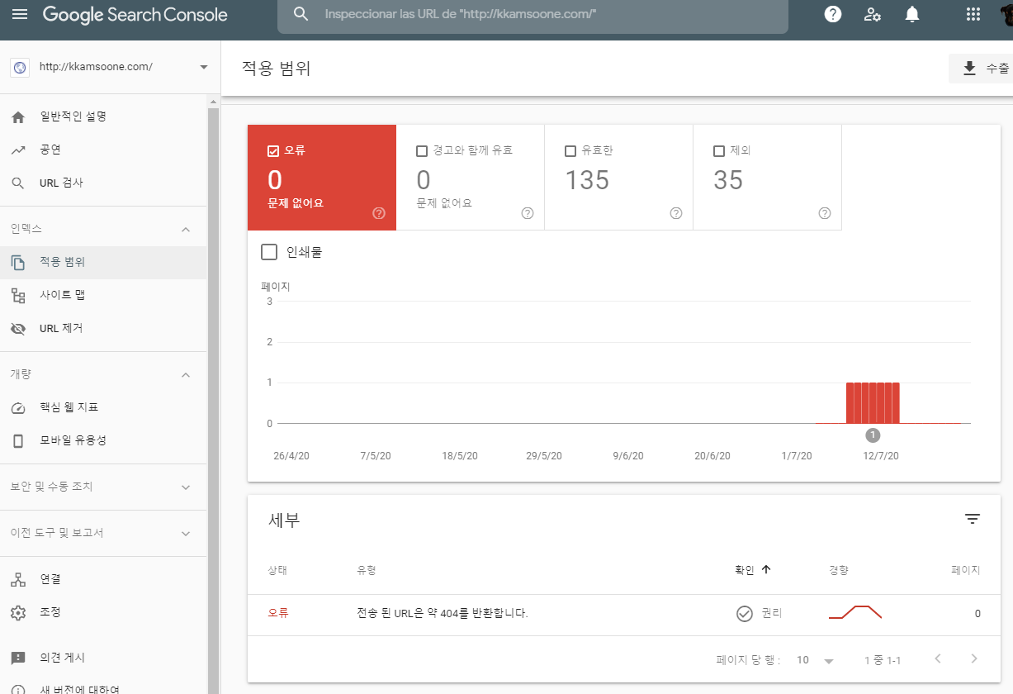Enable the 인쇄물 impressions checkbox
Screen dimensions: 1013x694
269,252
